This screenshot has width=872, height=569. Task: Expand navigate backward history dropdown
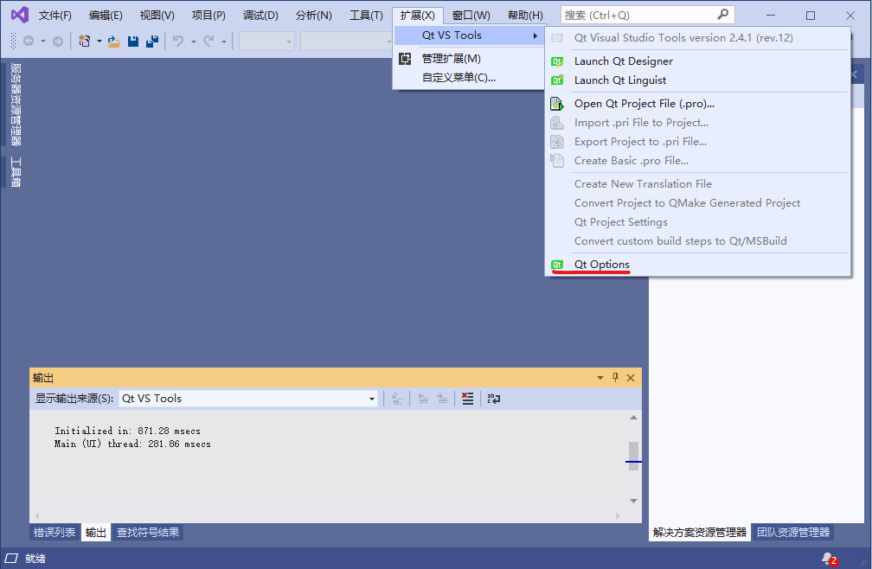pos(43,42)
